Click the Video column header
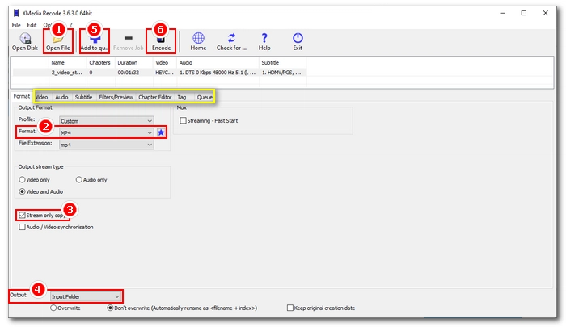The image size is (566, 327). (x=164, y=62)
